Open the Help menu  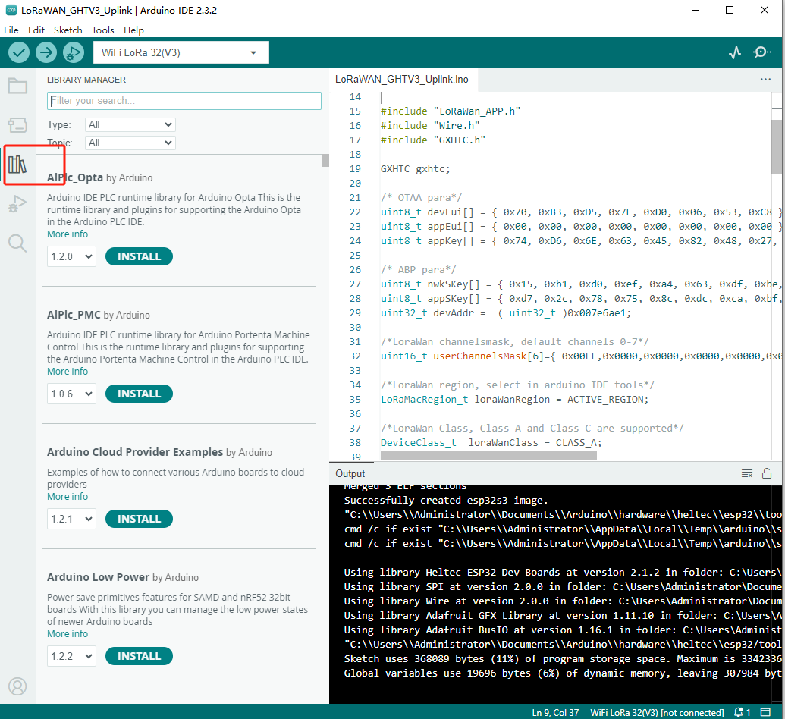pos(133,30)
